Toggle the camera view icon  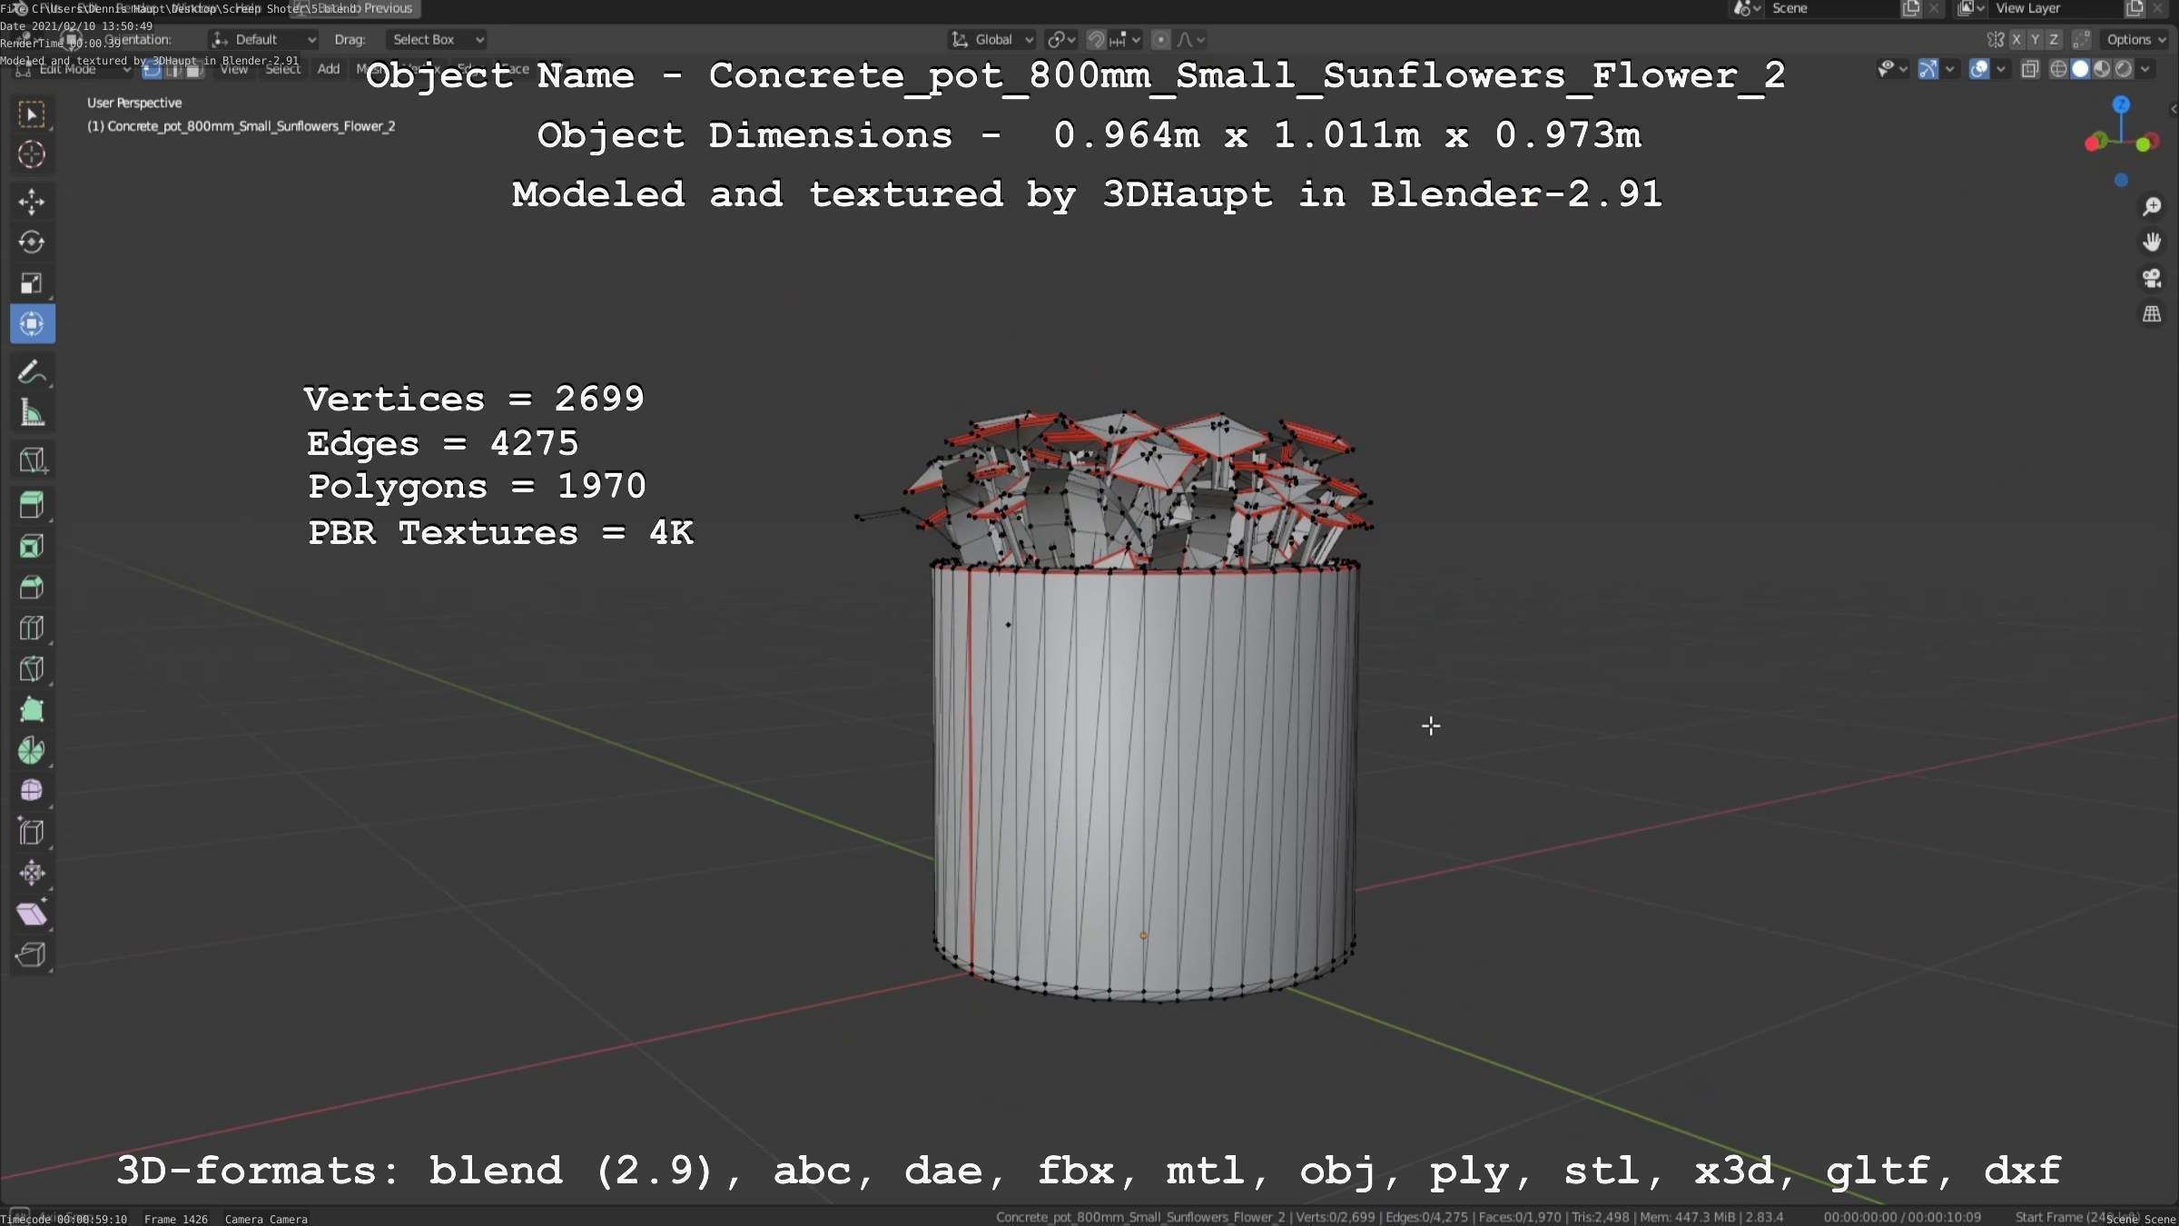click(2152, 278)
